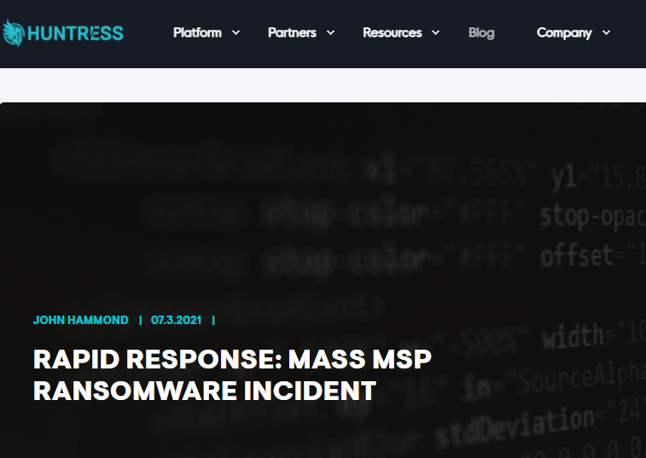Image resolution: width=646 pixels, height=458 pixels.
Task: Go to the Blog page
Action: [x=481, y=33]
